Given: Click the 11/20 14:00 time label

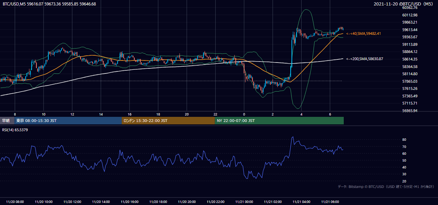Looking at the screenshot, I should (101, 202).
